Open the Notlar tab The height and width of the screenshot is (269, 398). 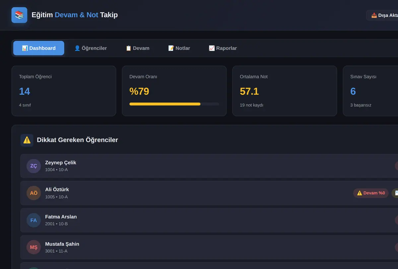[179, 48]
